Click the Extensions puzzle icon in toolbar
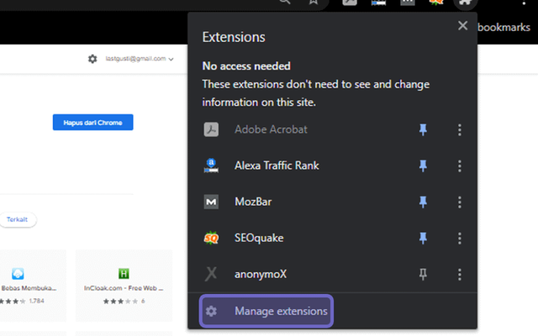Screen dimensions: 538x336 [465, 3]
